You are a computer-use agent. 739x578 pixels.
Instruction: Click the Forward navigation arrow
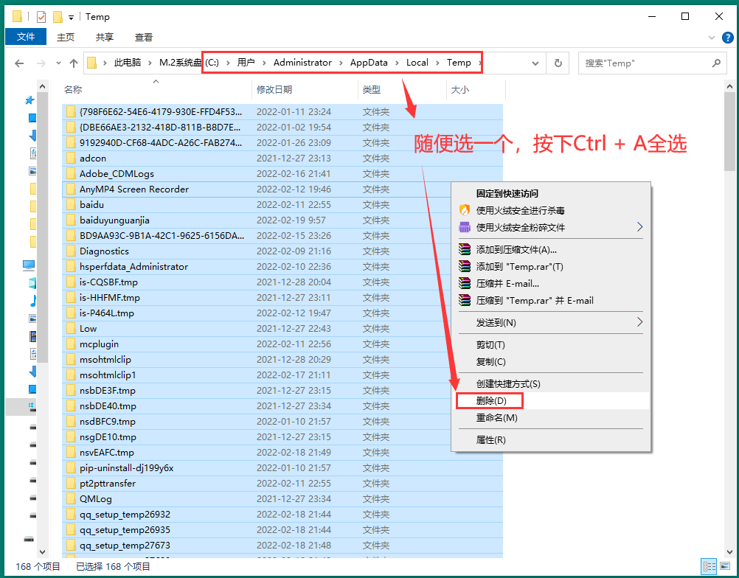coord(41,63)
